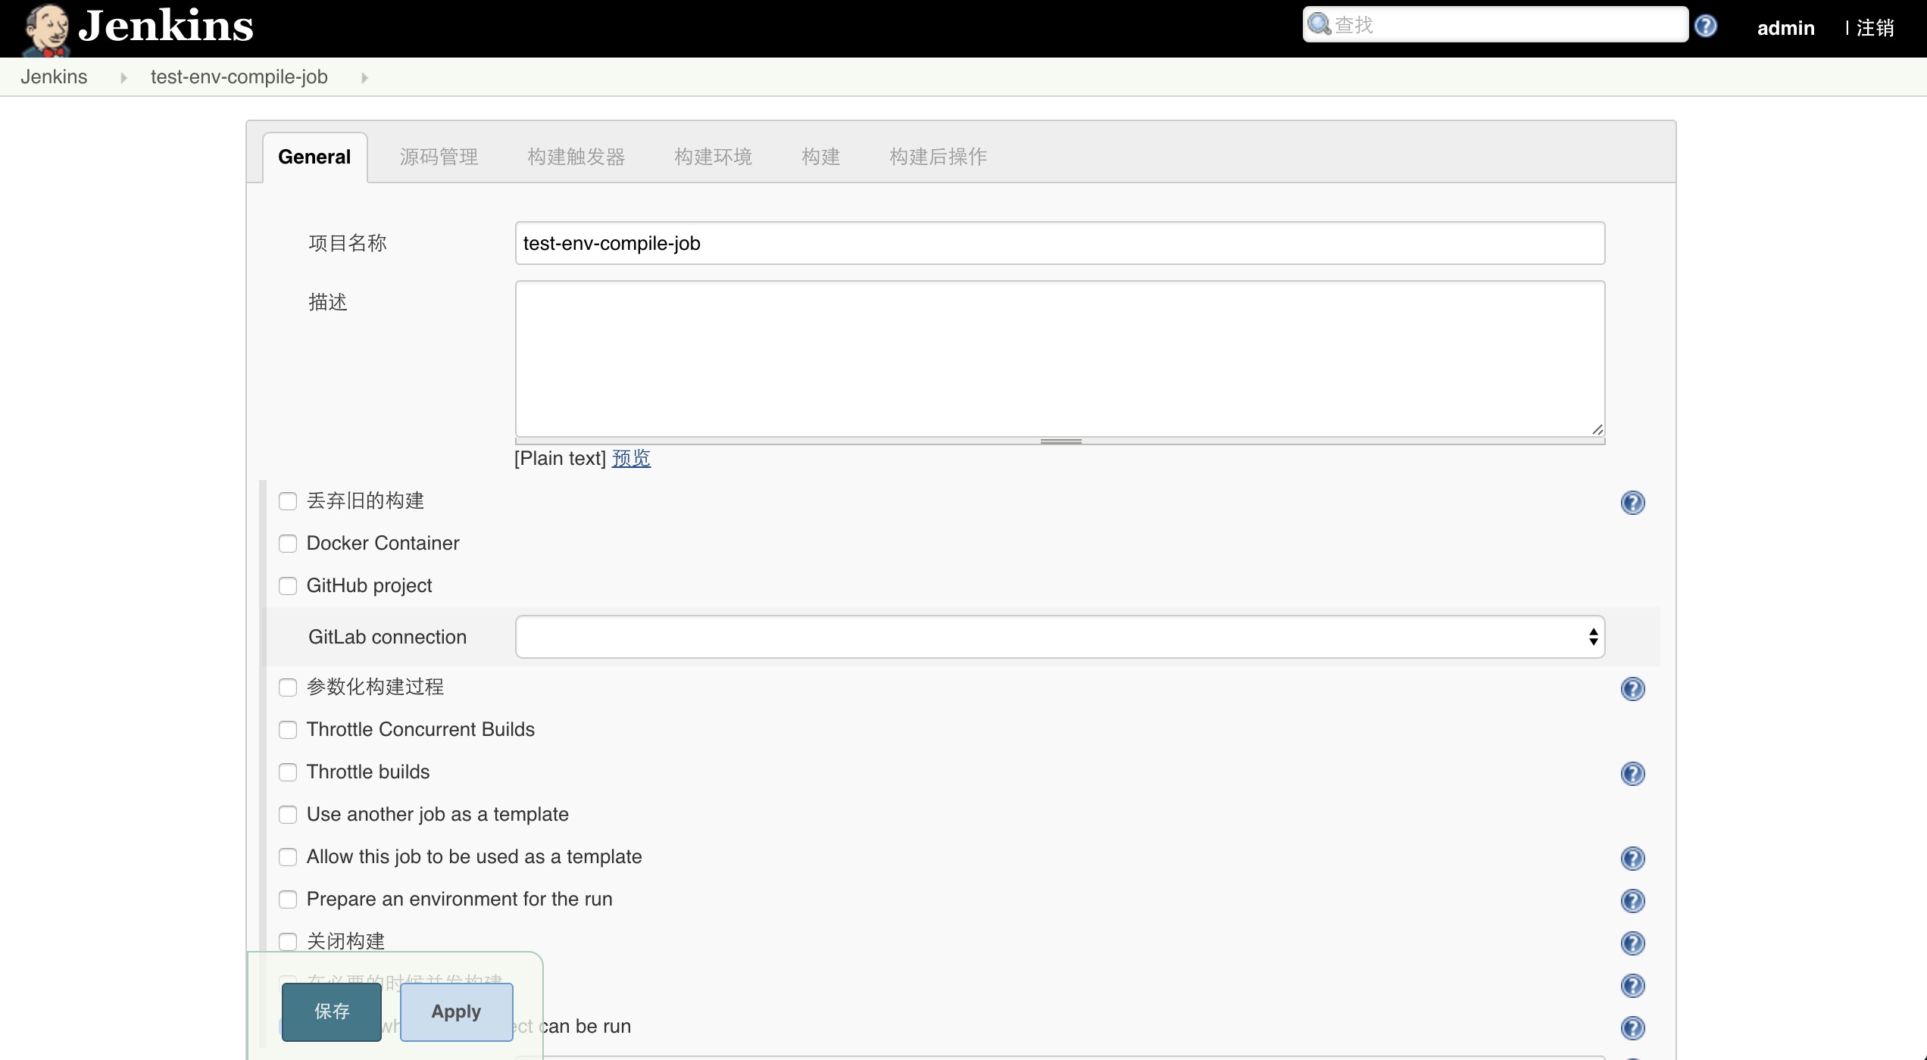This screenshot has height=1060, width=1927.
Task: Toggle the 丢弃旧的构建 checkbox
Action: 287,500
